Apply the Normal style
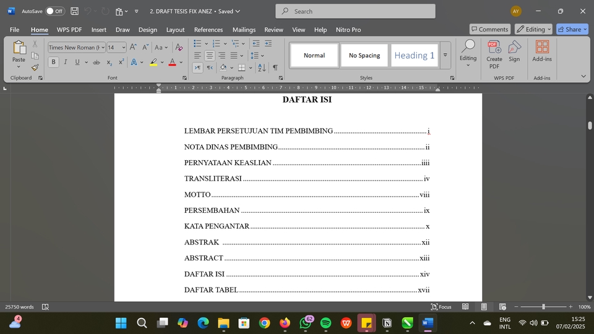The image size is (594, 334). [314, 55]
